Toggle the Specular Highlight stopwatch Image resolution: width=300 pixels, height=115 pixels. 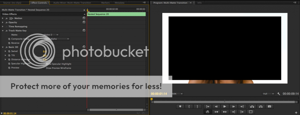(x=9, y=64)
